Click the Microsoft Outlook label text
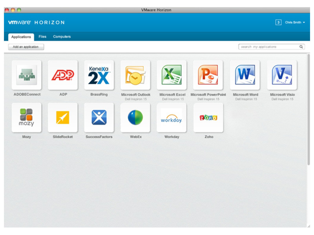Viewport: 314px width, 235px height. (x=135, y=94)
